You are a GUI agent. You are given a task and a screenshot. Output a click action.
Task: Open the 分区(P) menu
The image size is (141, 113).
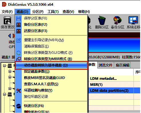[38, 12]
